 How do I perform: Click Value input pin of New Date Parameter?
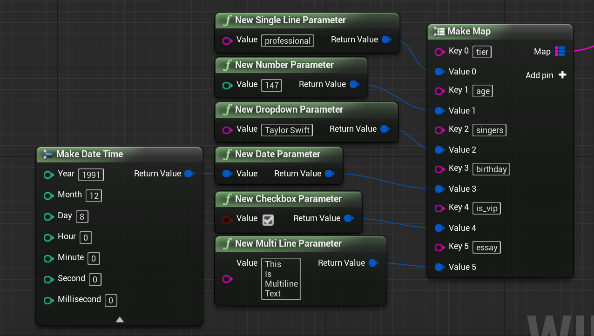[x=227, y=174]
